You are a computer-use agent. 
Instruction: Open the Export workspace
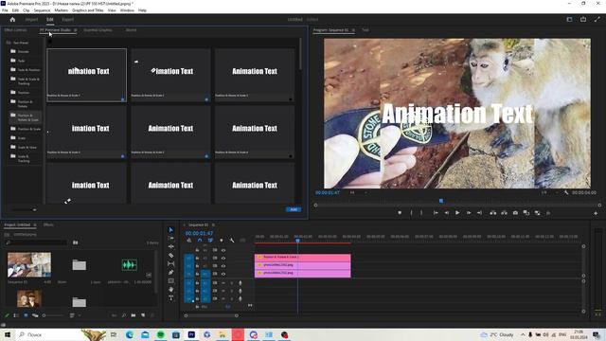tap(67, 19)
